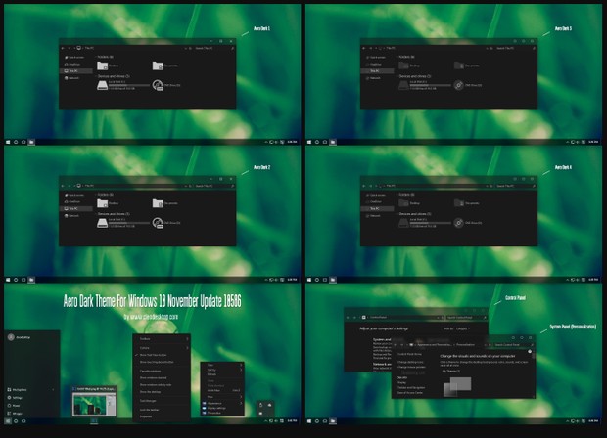This screenshot has width=607, height=438.
Task: Click OneDrive cloud icon in tray overflow popup
Action: [x=270, y=405]
